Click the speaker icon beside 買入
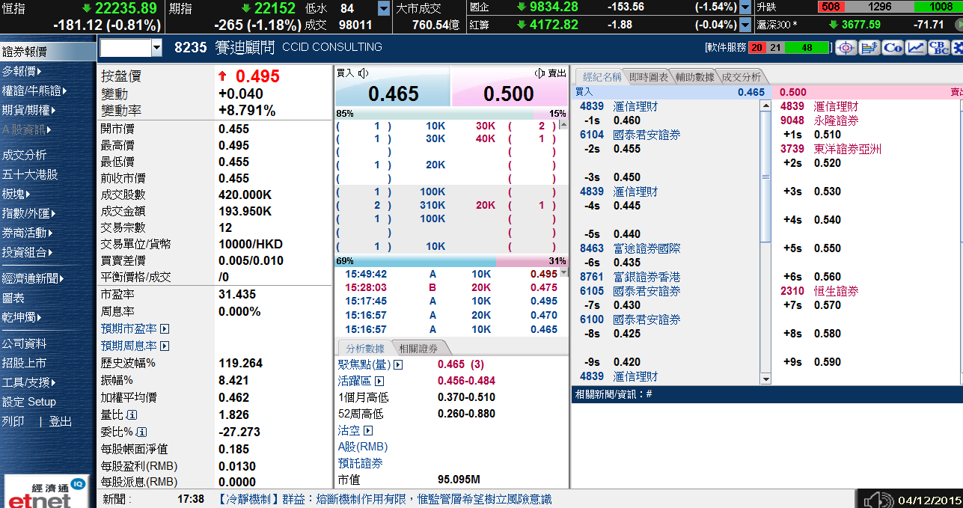 point(364,73)
